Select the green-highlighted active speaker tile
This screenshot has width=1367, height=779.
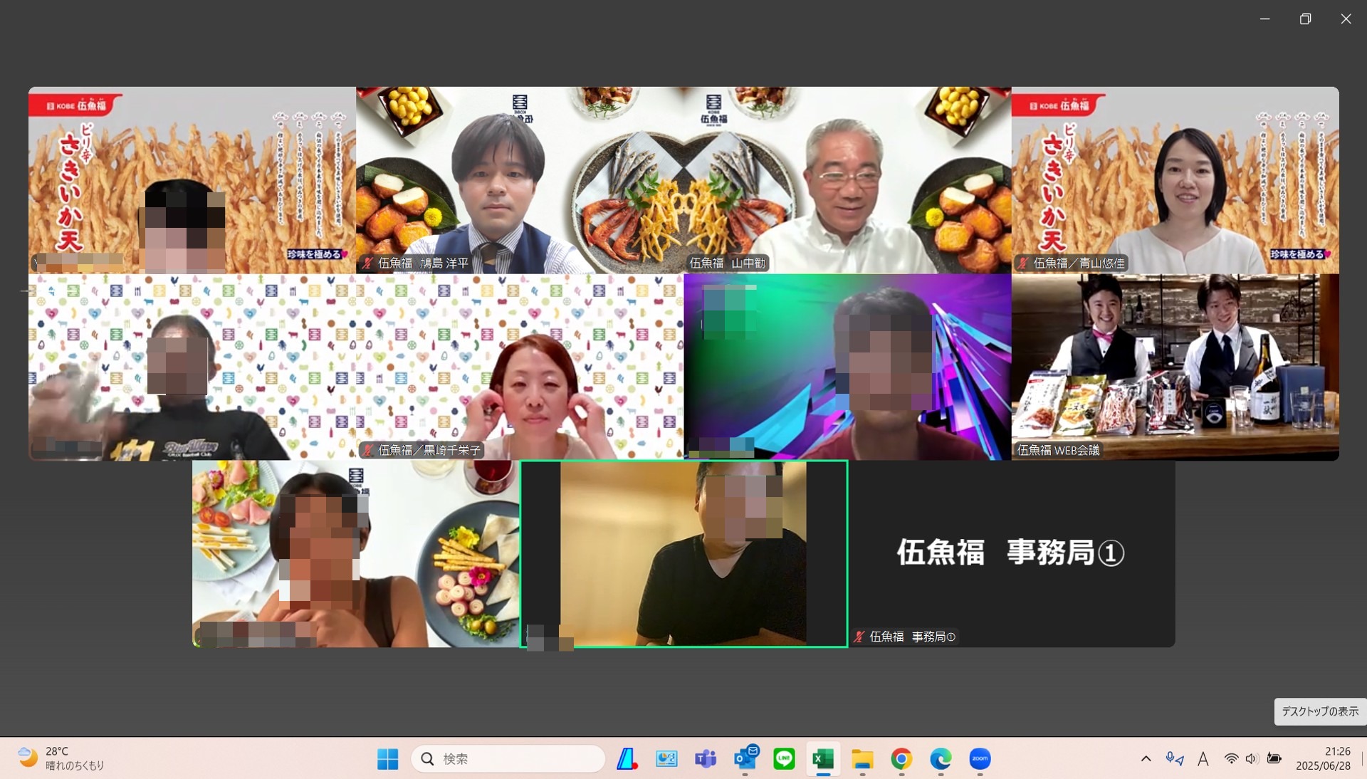coord(683,554)
